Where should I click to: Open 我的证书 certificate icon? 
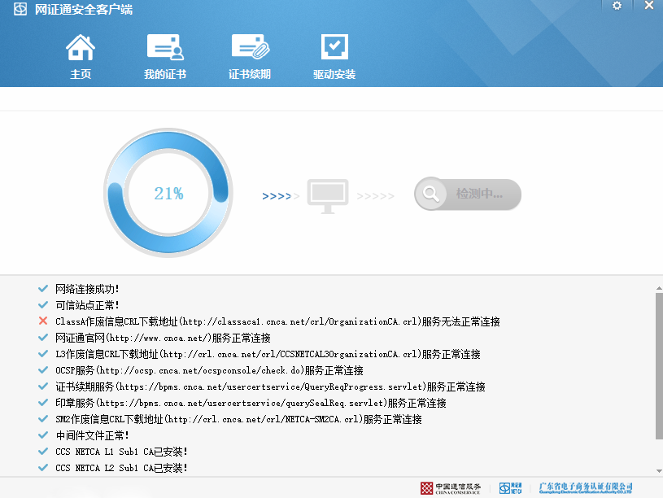[x=165, y=49]
